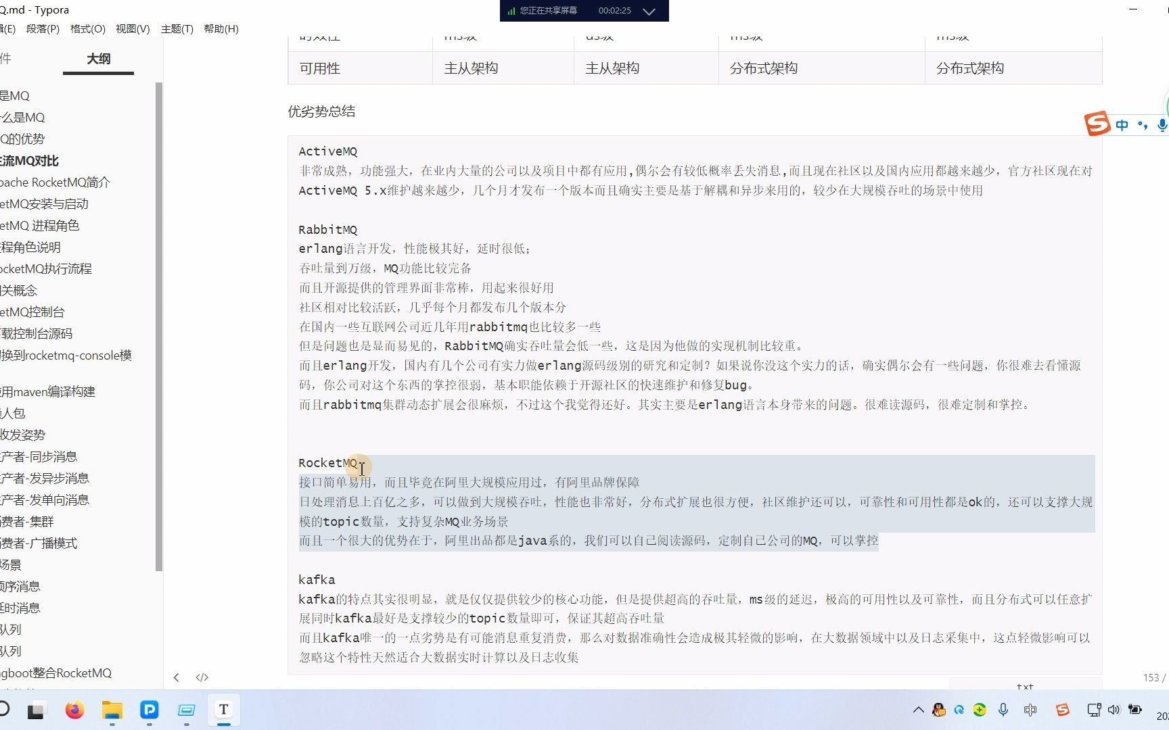The width and height of the screenshot is (1169, 730).
Task: Show hidden tray icons chevron
Action: coord(918,710)
